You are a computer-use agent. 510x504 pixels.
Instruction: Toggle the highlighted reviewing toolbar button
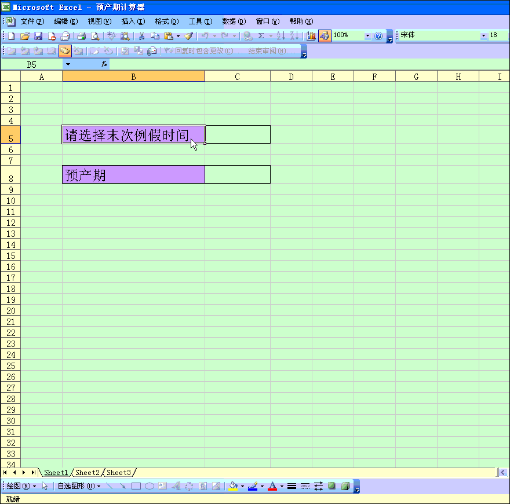click(x=65, y=50)
